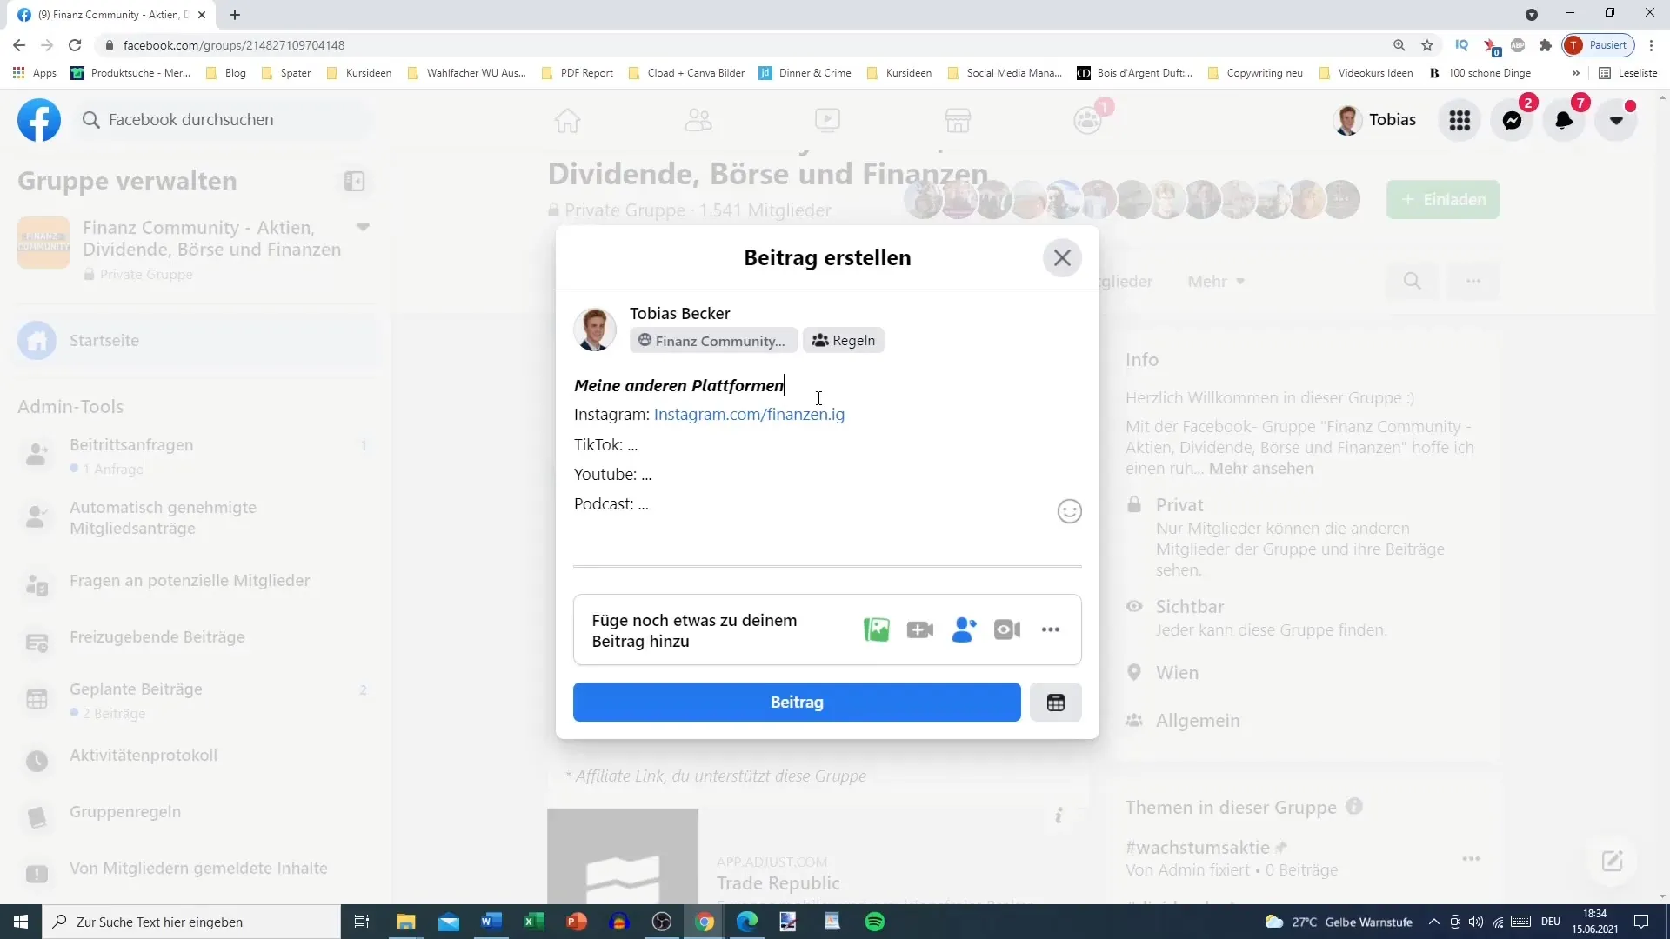Click the search icon in group header
Screen dimensions: 1670x939
pyautogui.click(x=1412, y=281)
